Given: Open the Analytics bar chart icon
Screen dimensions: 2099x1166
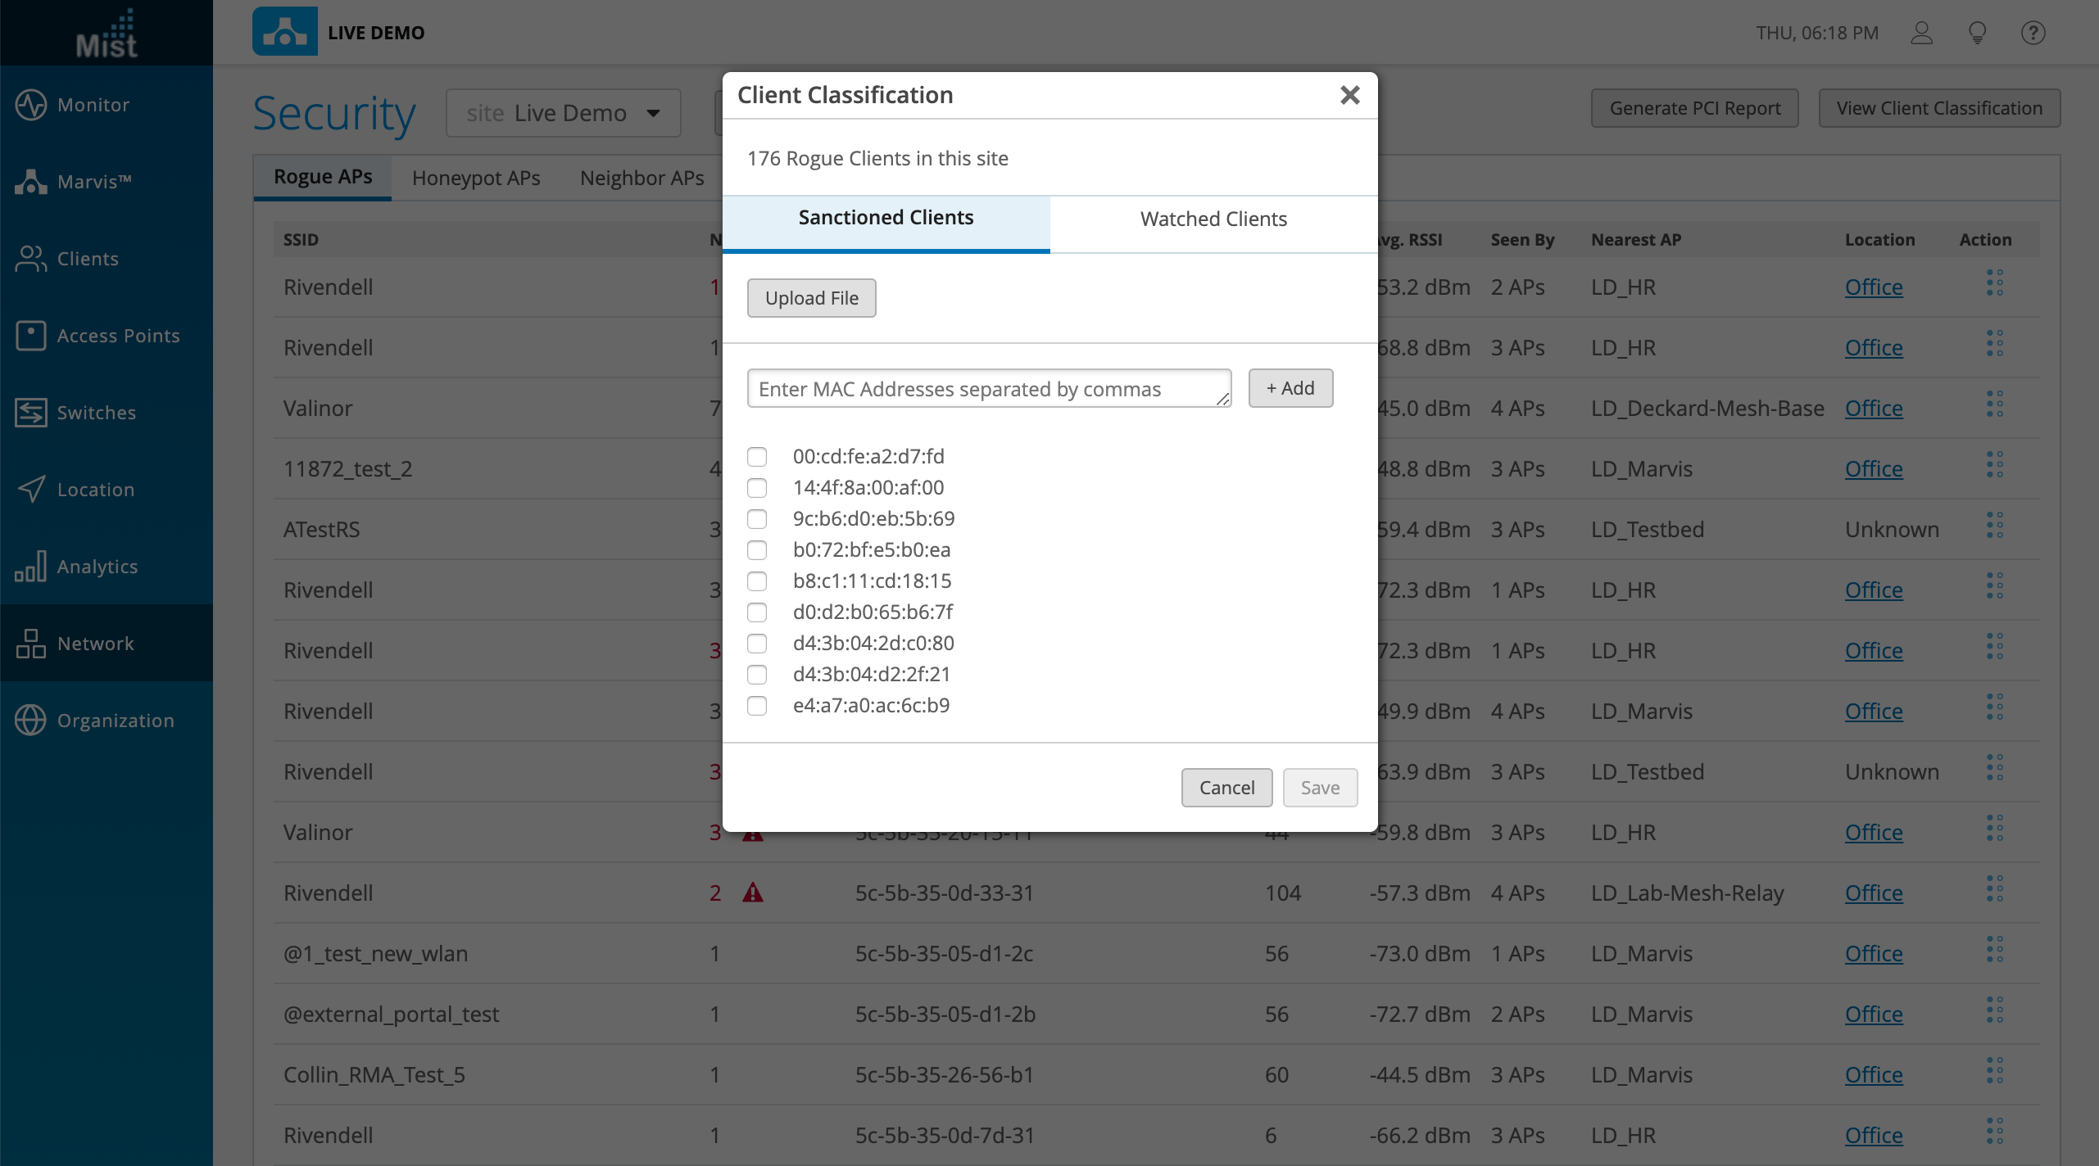Looking at the screenshot, I should tap(31, 567).
